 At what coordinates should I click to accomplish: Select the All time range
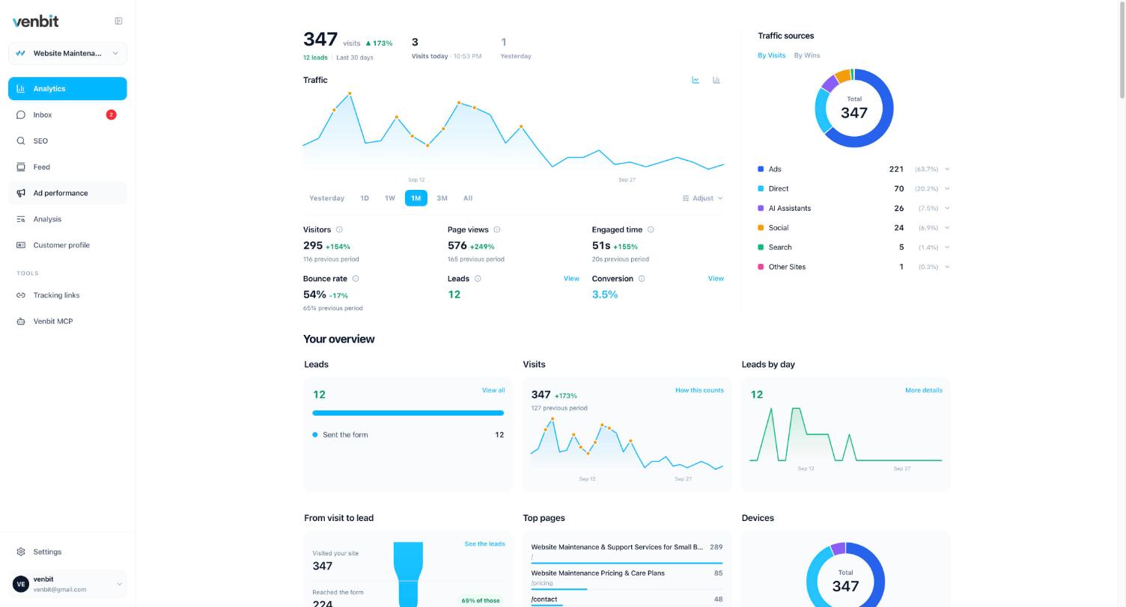click(x=468, y=198)
